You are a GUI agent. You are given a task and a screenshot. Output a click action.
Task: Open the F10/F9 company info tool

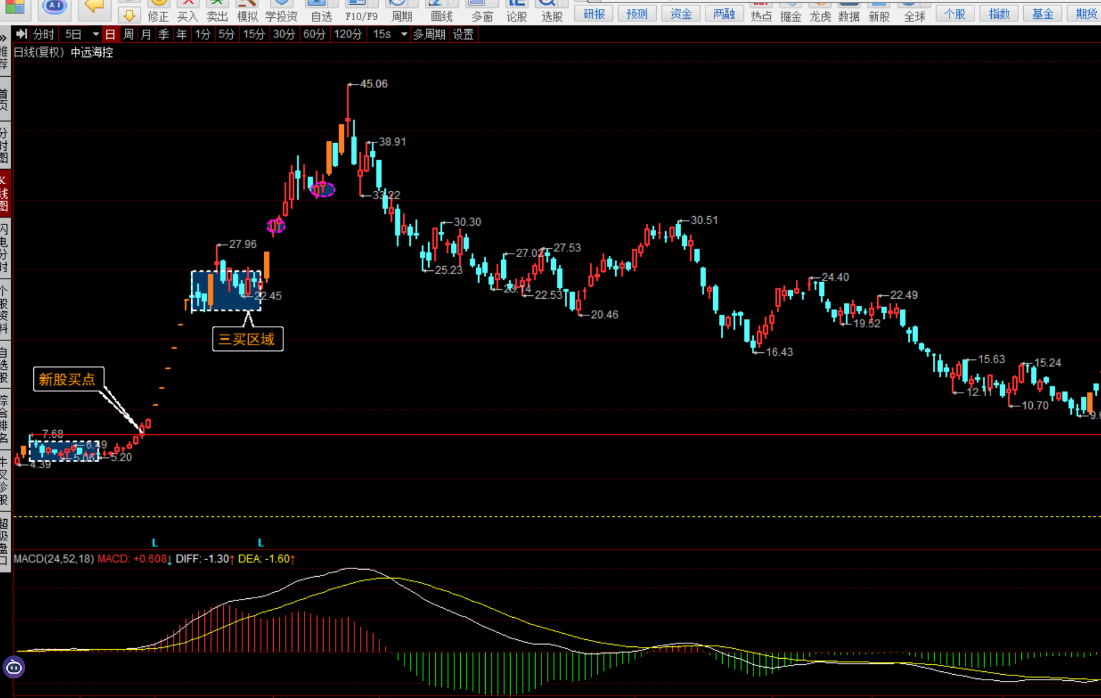(x=361, y=11)
